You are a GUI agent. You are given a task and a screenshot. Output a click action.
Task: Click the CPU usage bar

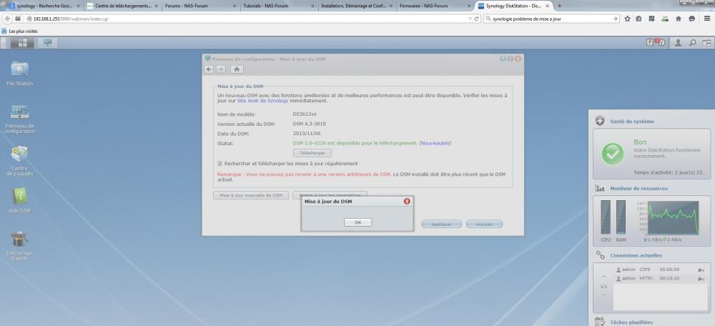coord(606,217)
